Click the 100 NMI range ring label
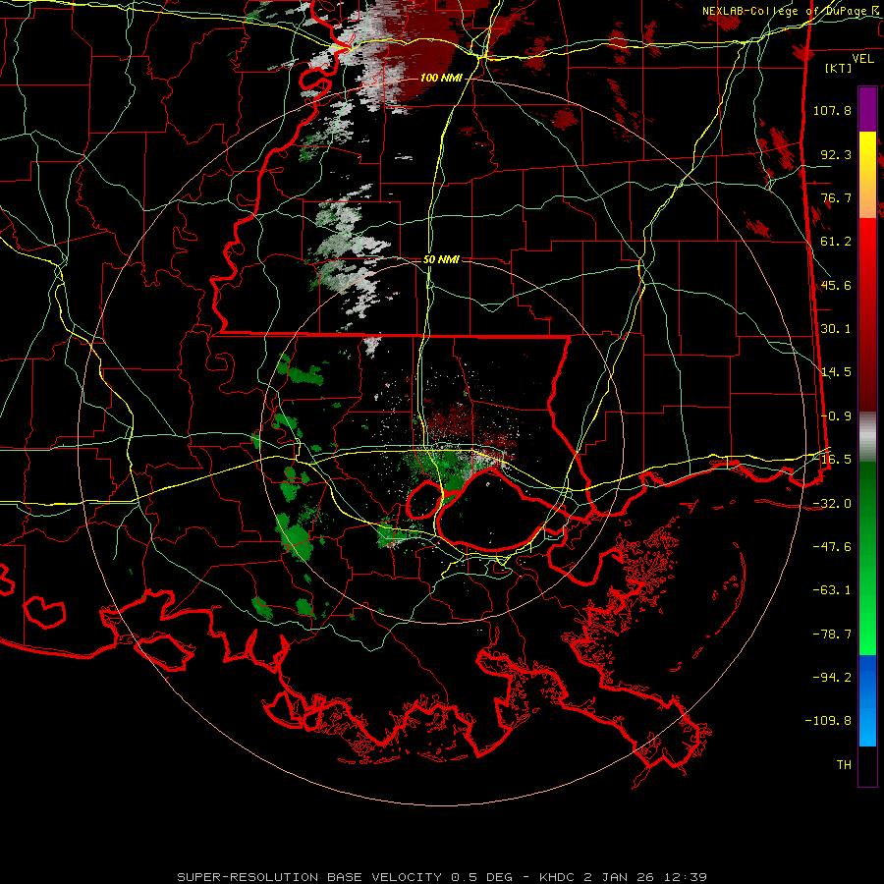The height and width of the screenshot is (884, 884). pos(441,78)
